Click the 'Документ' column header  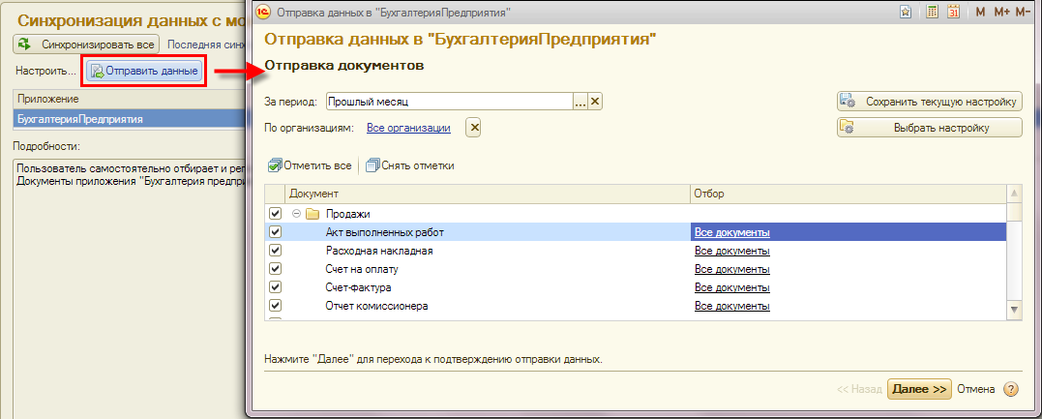tap(487, 194)
